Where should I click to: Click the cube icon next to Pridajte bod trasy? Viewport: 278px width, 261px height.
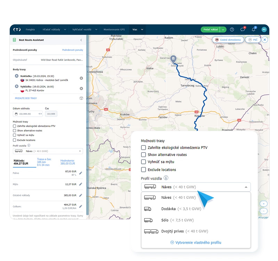tap(81, 98)
